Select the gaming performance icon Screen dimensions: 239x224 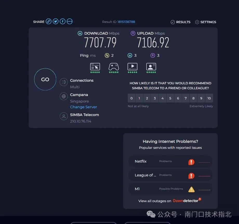click(114, 67)
